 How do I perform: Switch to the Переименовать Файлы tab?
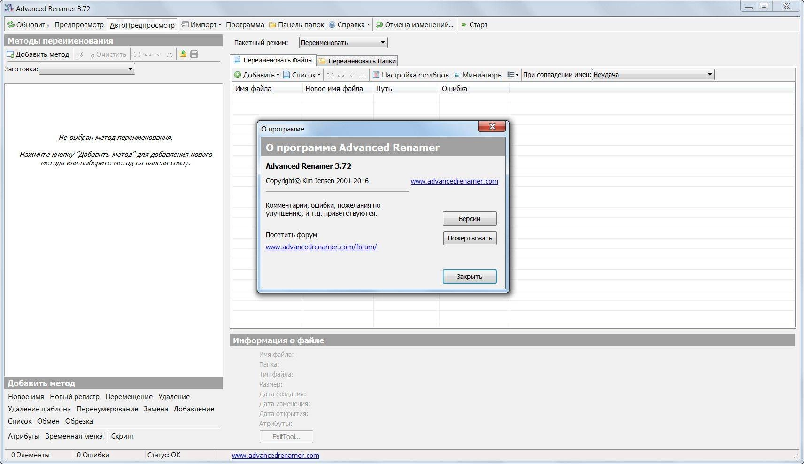click(273, 60)
